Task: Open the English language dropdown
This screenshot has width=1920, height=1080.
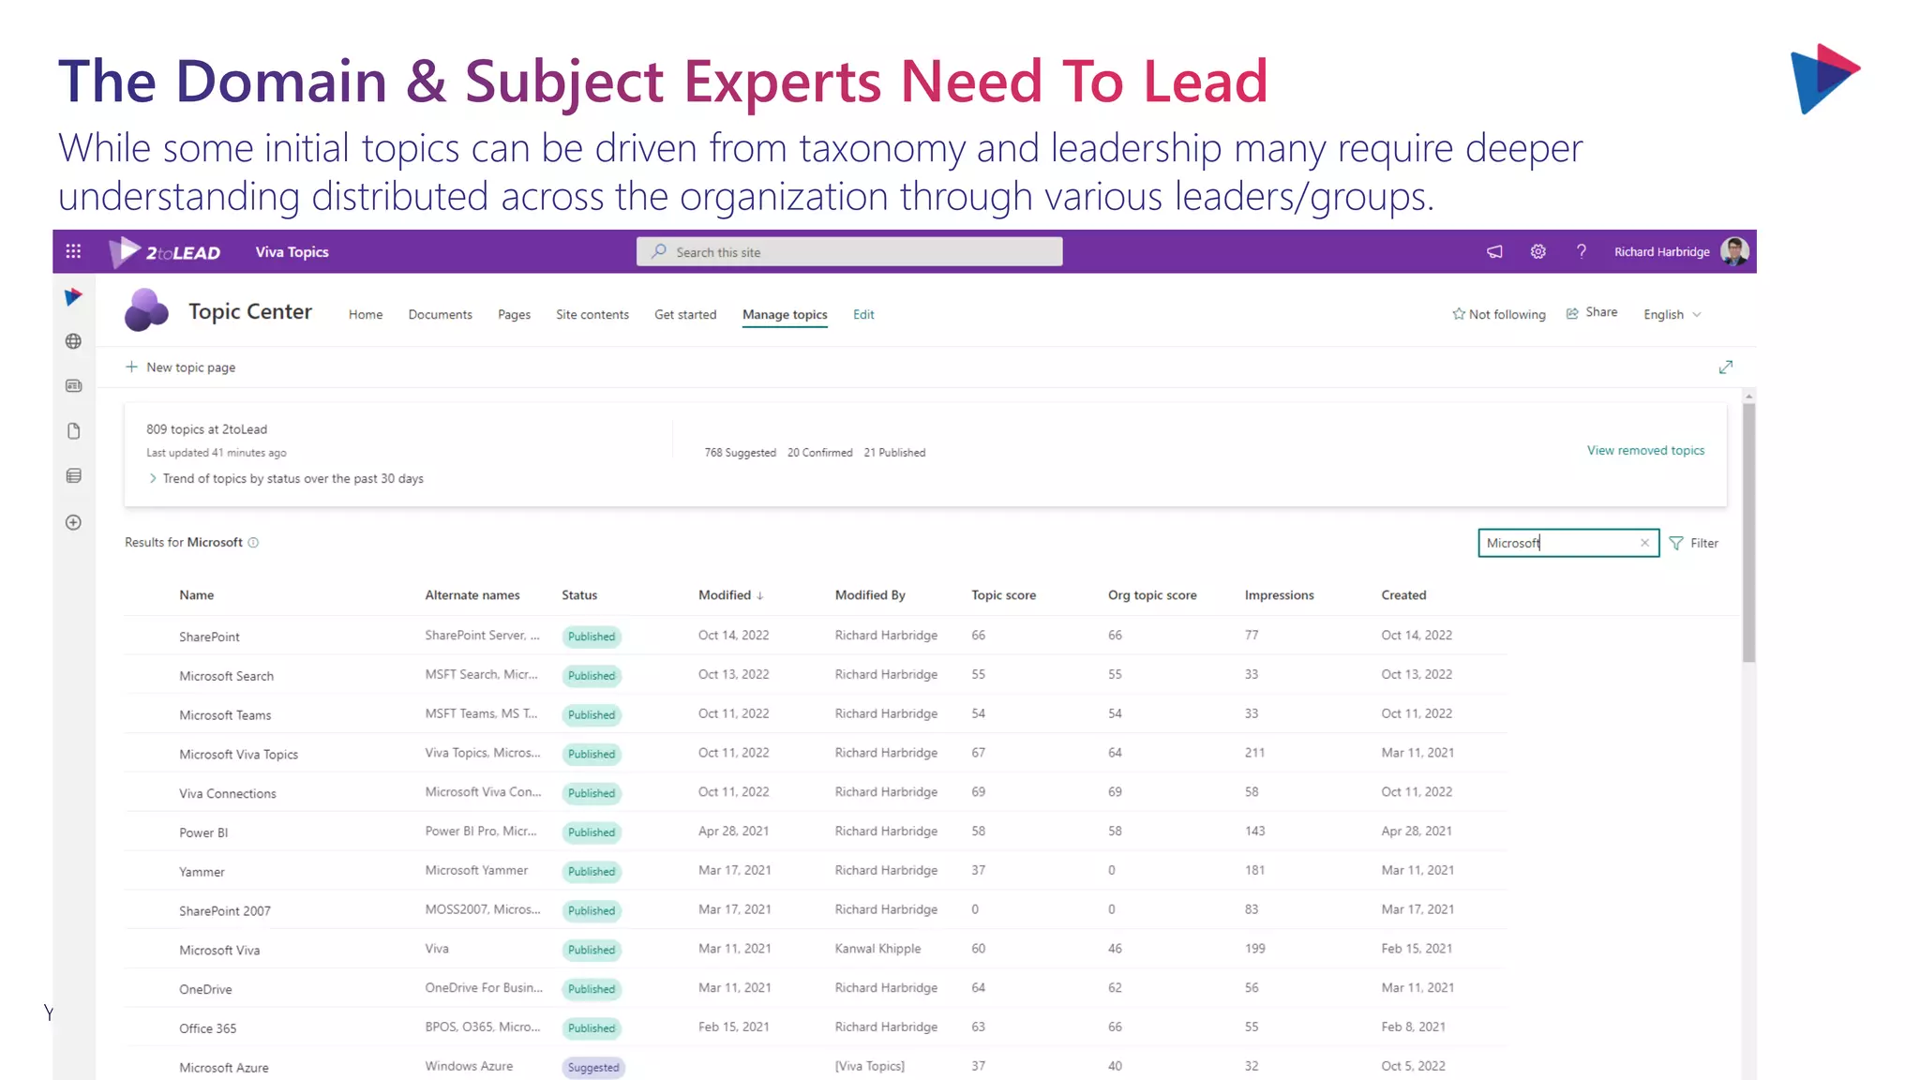Action: click(1672, 315)
